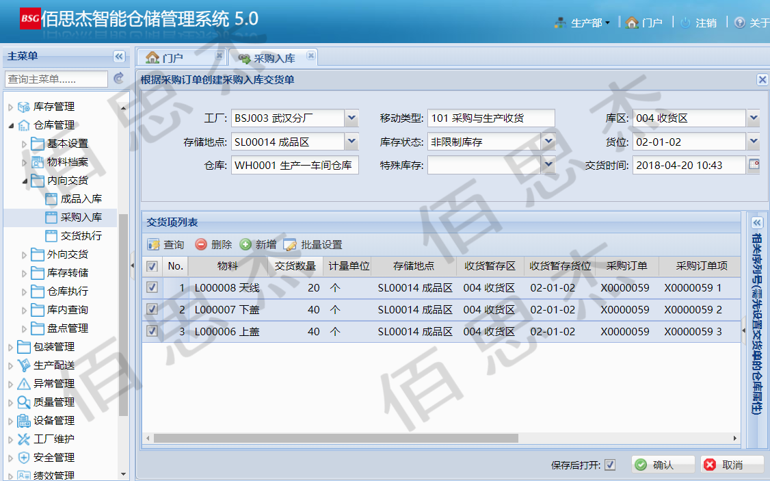
Task: Uncheck row 3 L000006 上盖 checkbox
Action: 152,331
